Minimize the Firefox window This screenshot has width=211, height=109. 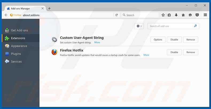[187, 5]
